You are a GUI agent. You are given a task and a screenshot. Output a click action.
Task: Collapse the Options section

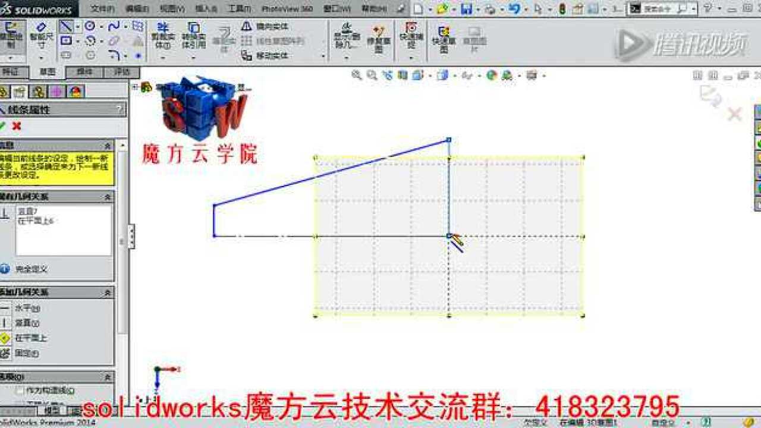coord(108,377)
